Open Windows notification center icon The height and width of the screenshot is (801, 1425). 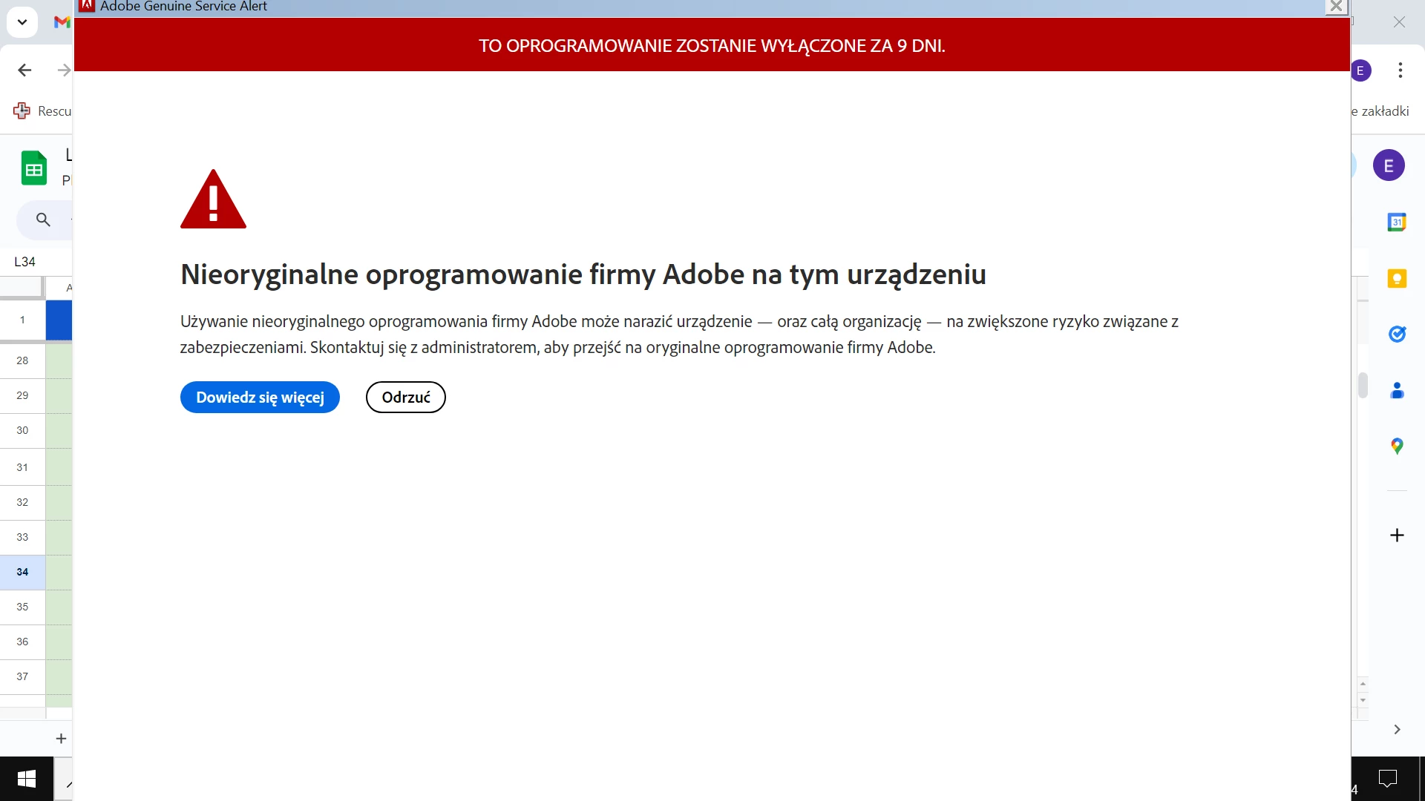(1387, 779)
